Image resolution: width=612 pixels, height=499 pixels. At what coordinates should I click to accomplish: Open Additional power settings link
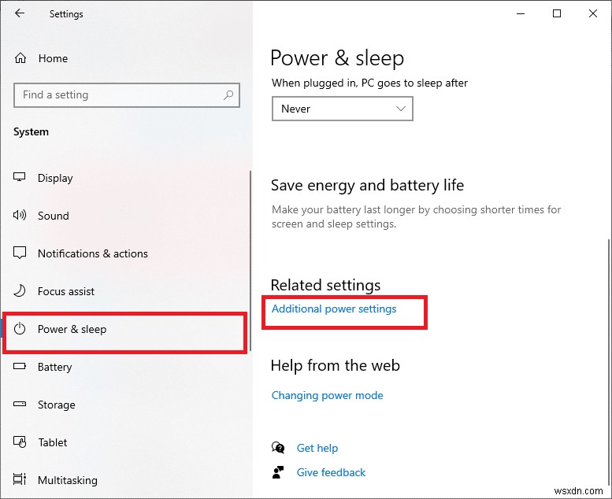pos(334,309)
